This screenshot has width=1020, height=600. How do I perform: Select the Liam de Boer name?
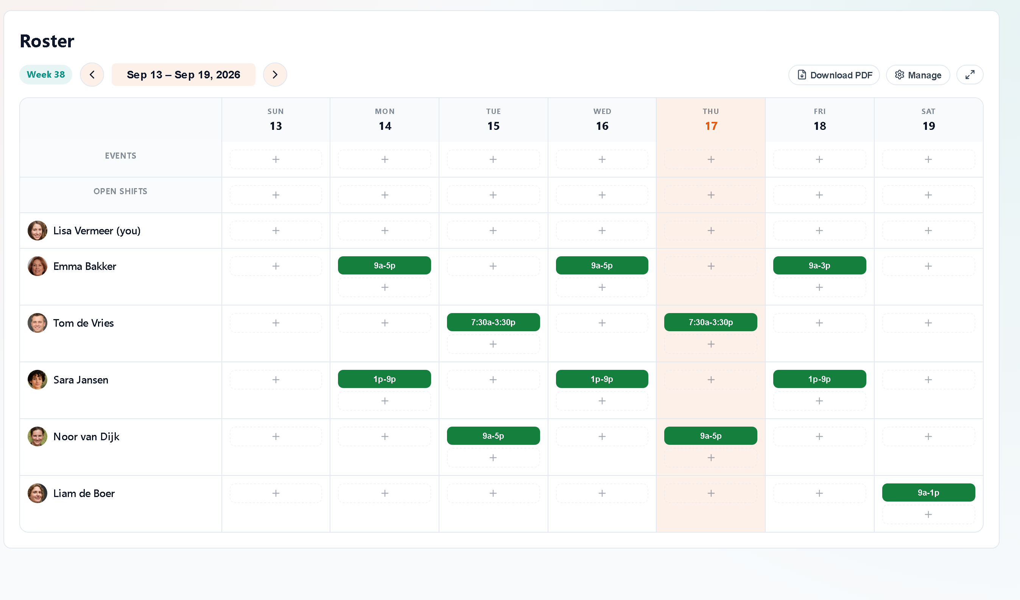pyautogui.click(x=84, y=493)
